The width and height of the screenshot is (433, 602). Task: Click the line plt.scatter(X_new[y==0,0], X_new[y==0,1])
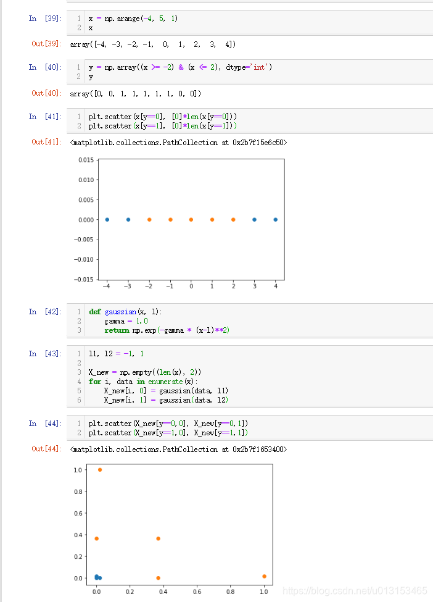point(168,424)
